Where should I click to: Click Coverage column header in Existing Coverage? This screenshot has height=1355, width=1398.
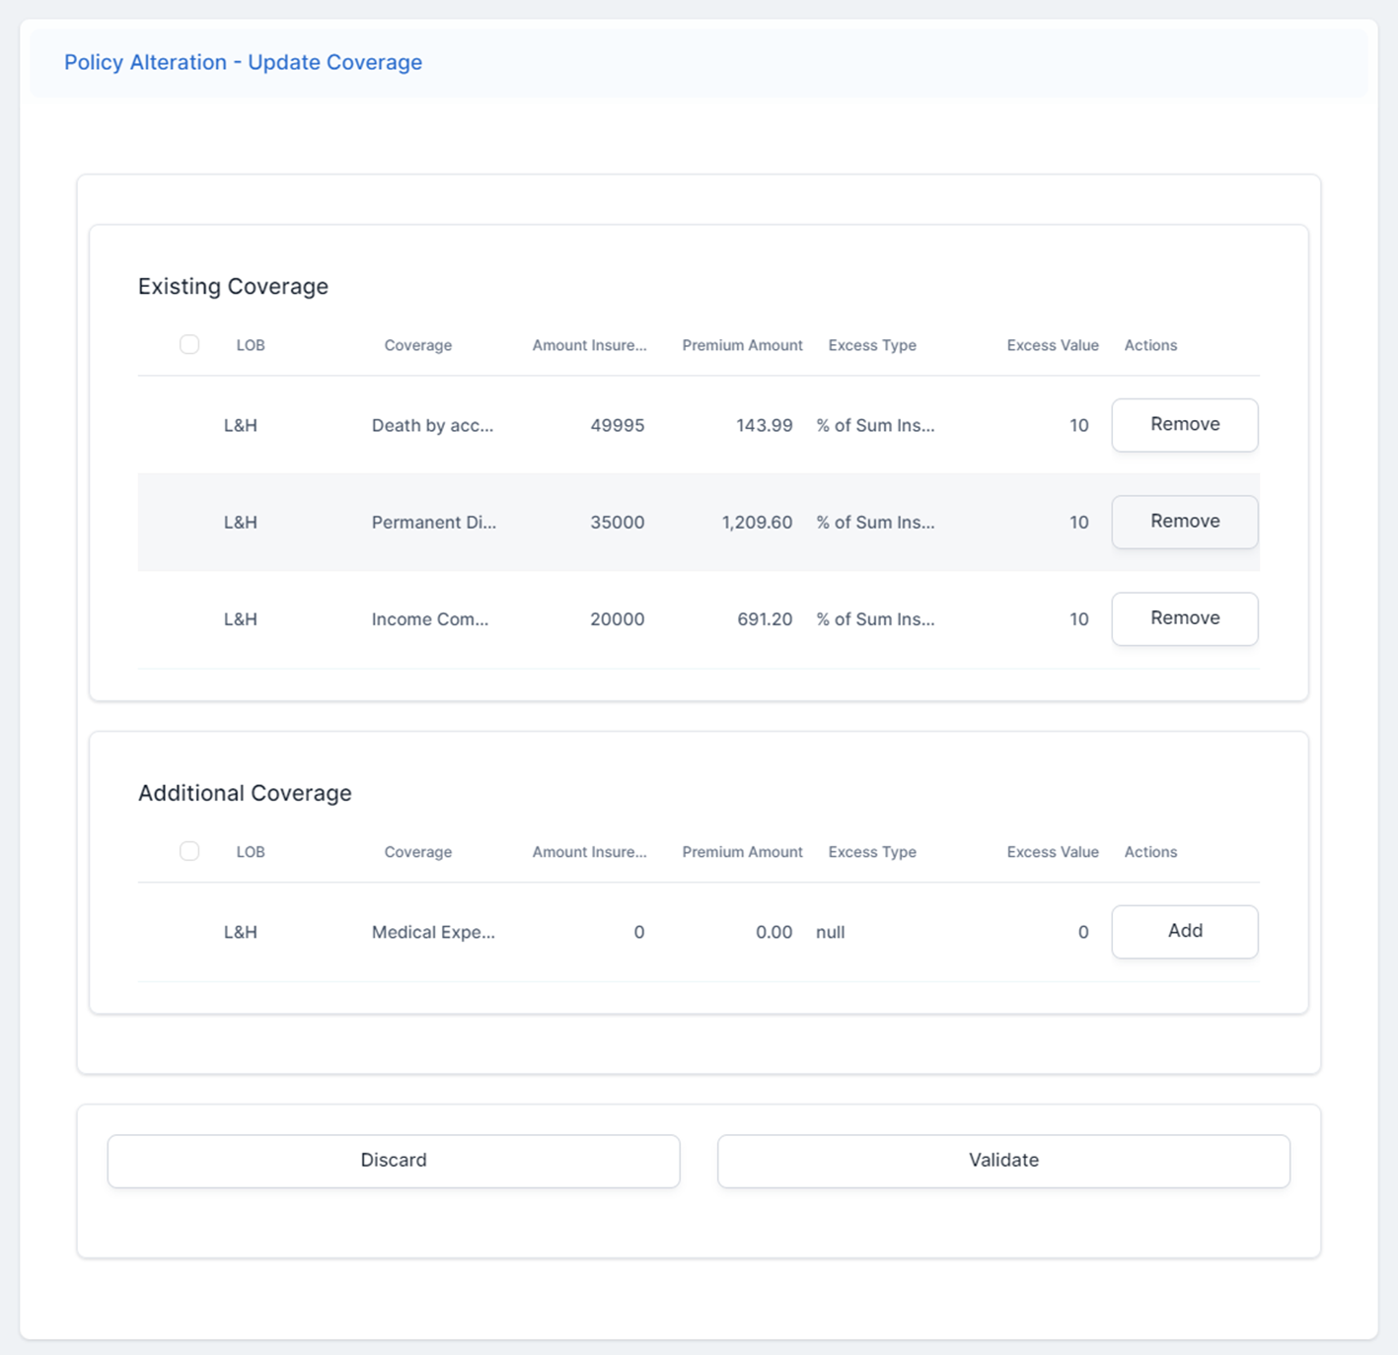417,345
